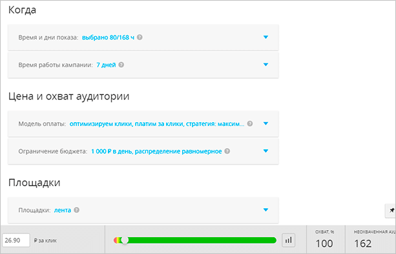Expand the Время и дни показа arrow
Image resolution: width=396 pixels, height=254 pixels.
coord(266,37)
